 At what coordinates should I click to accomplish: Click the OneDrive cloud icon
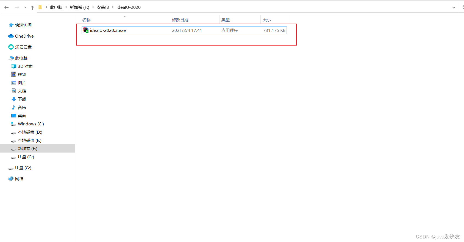[x=11, y=36]
